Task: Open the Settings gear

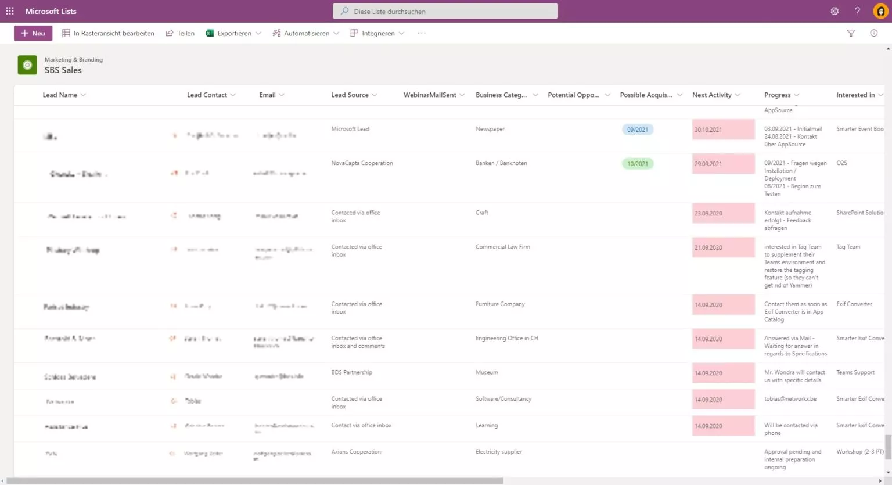Action: 835,11
